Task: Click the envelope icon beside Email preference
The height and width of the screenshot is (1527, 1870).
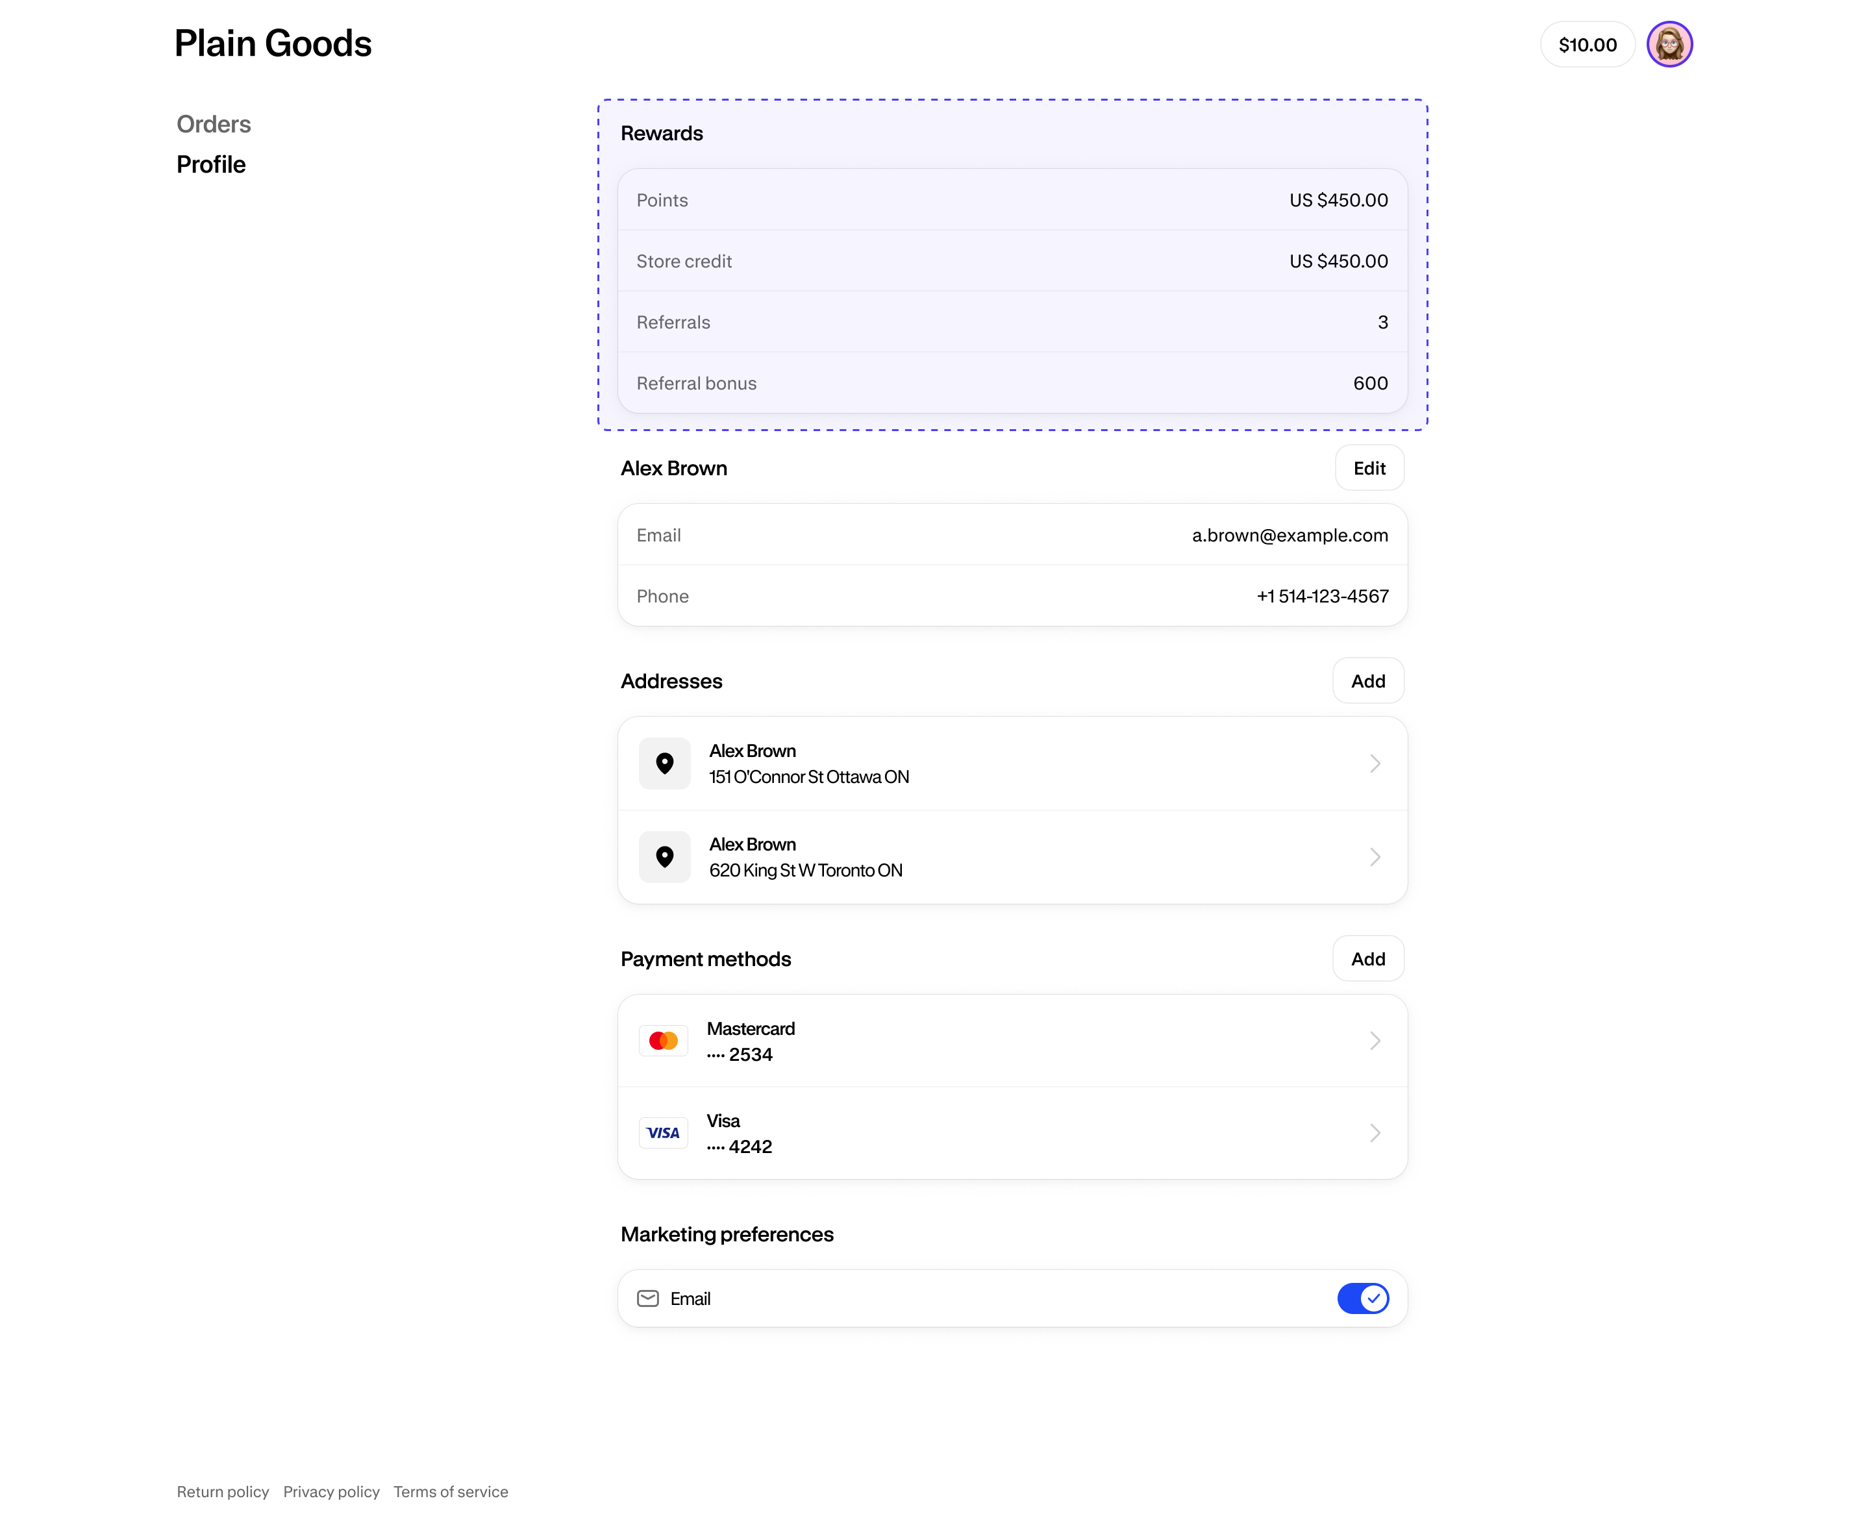Action: click(647, 1298)
